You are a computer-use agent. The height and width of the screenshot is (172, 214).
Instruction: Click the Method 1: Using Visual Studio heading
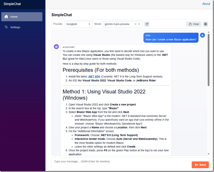(104, 95)
